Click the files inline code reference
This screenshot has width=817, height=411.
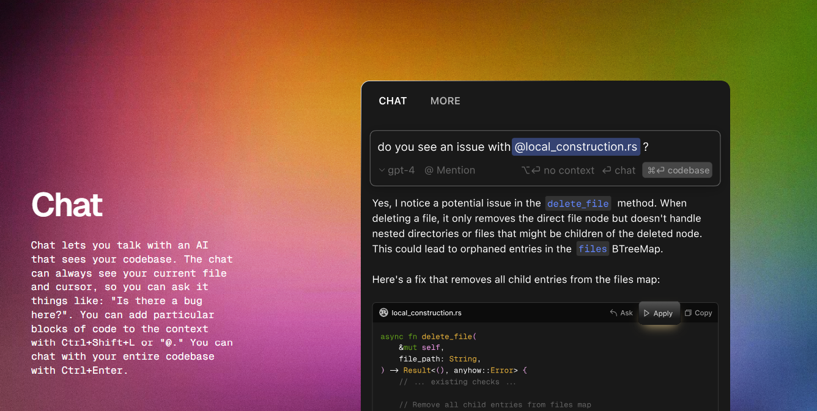coord(593,249)
